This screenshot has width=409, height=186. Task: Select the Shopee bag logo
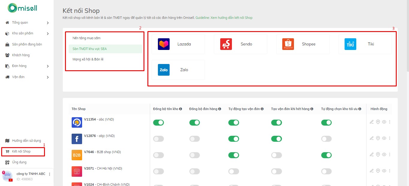pos(288,44)
